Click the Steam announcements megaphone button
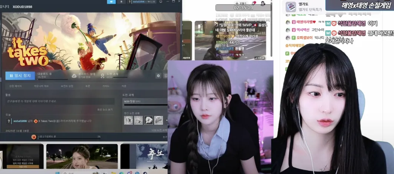The width and height of the screenshot is (394, 174). pos(111,2)
